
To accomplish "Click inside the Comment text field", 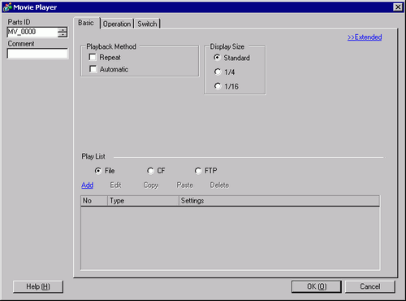I will [x=37, y=54].
